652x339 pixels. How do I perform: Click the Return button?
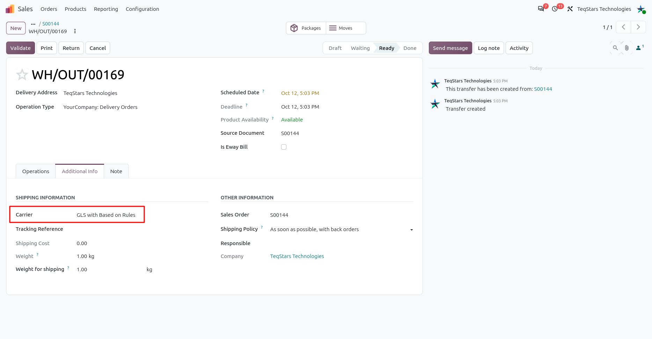tap(71, 48)
